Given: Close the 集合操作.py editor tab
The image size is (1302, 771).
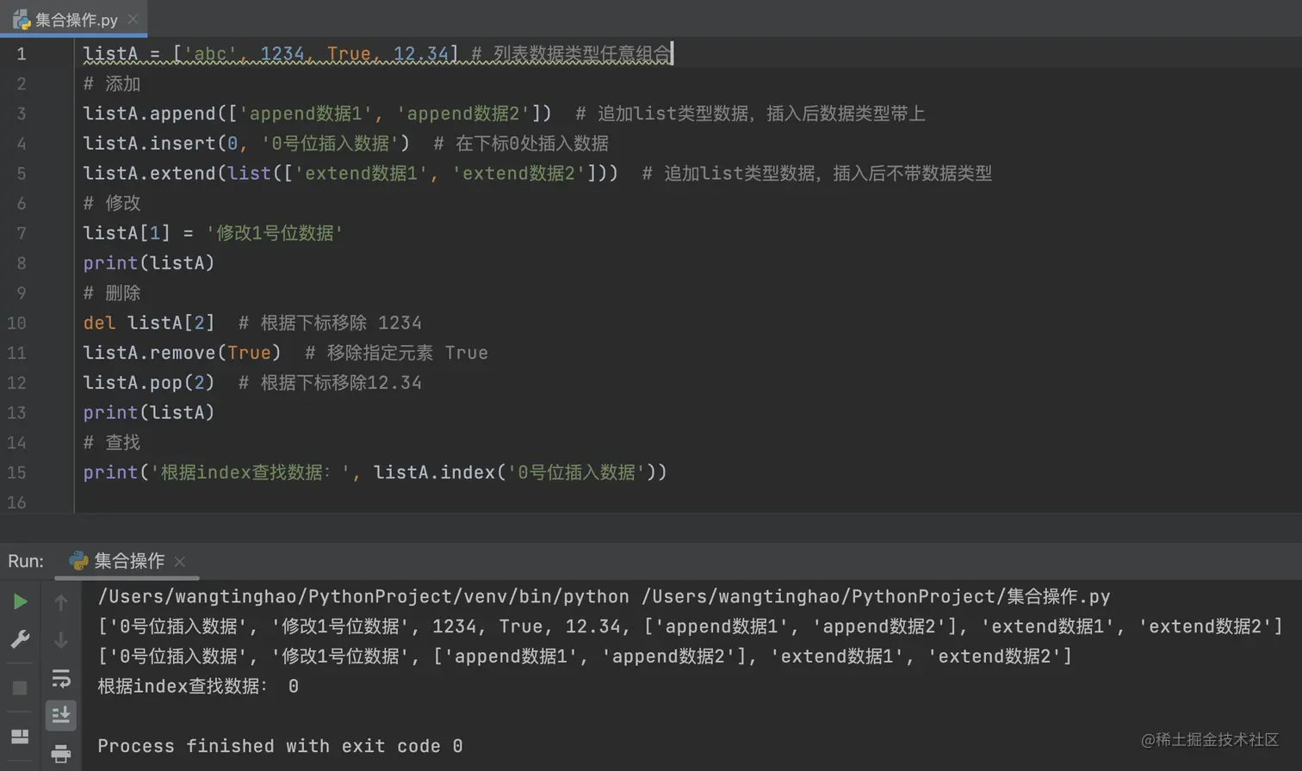Looking at the screenshot, I should [133, 18].
